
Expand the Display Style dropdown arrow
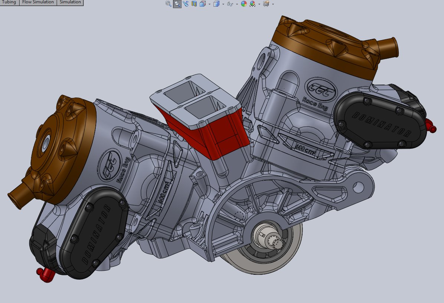[223, 4]
